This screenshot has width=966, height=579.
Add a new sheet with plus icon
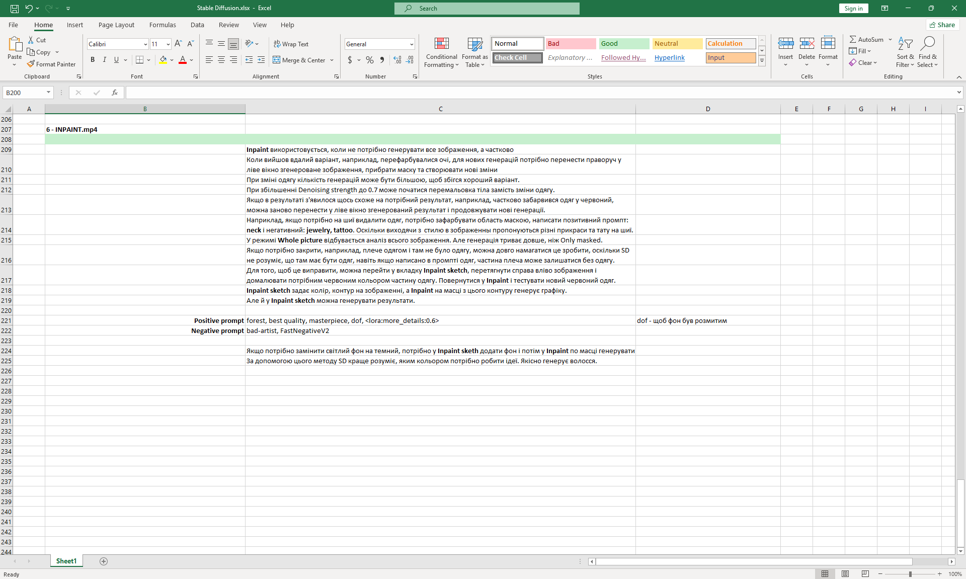[x=104, y=561]
